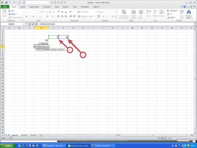Switch to the Insert ribbon tab

click(x=23, y=7)
